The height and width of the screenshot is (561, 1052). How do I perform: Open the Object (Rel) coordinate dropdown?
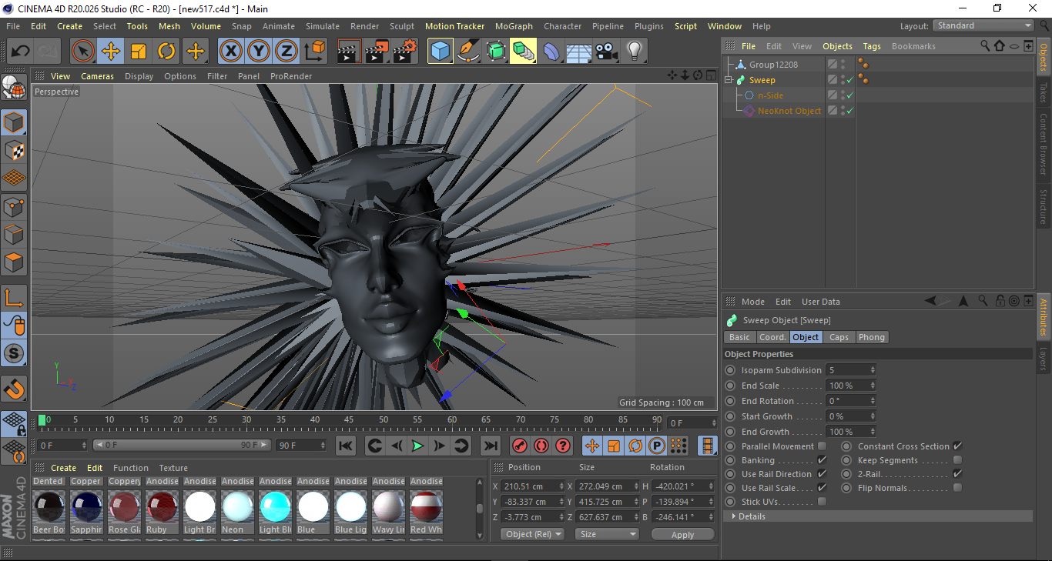pos(531,534)
